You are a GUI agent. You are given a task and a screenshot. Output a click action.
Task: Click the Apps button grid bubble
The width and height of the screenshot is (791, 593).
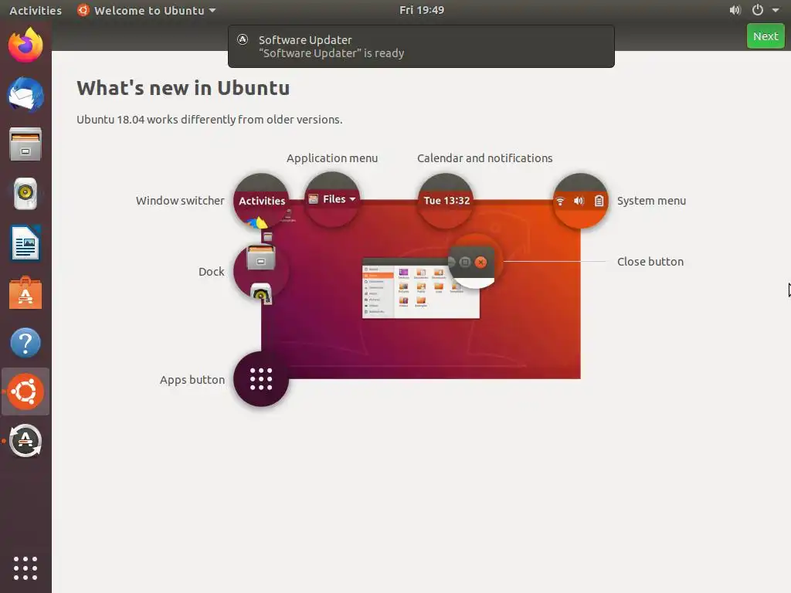[x=261, y=379]
